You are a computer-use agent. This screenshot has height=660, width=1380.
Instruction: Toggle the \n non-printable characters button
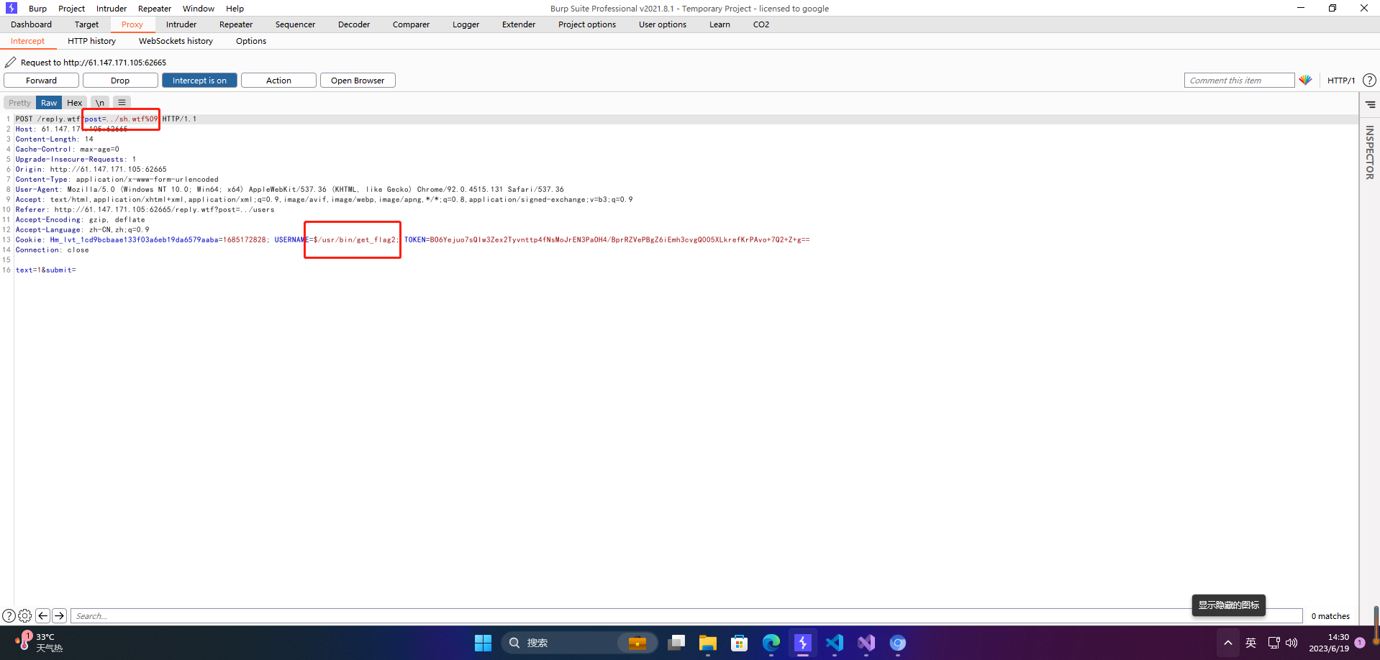[x=100, y=103]
